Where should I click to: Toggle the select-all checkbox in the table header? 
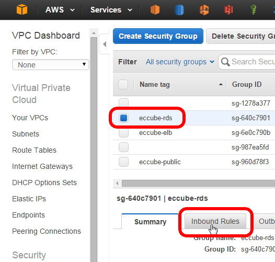coord(123,84)
